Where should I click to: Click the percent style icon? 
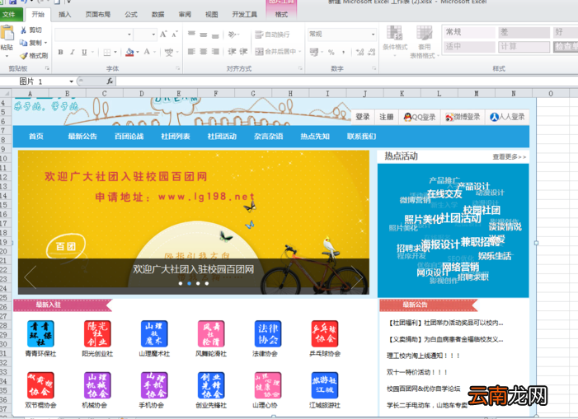tap(331, 52)
